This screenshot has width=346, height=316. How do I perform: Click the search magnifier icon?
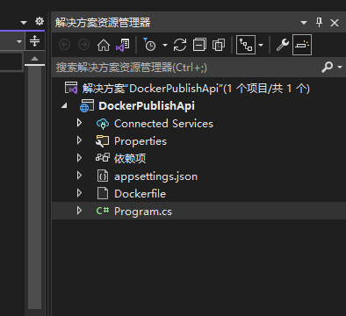(328, 67)
